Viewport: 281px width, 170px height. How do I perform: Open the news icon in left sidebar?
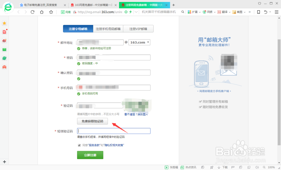coord(4,32)
